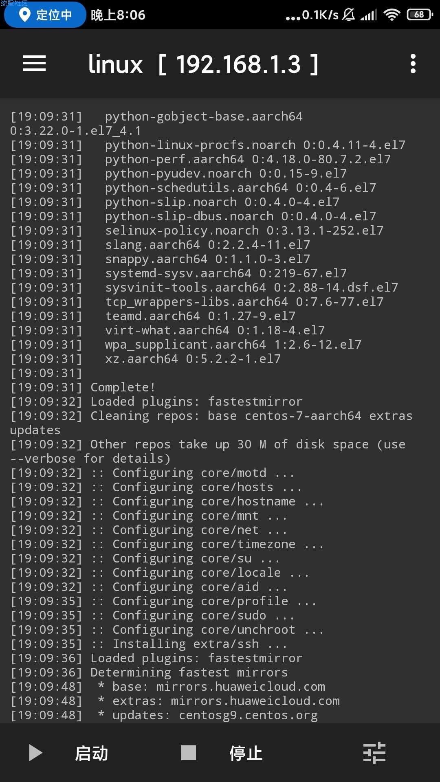Tap the 启动 start label

coord(92,753)
